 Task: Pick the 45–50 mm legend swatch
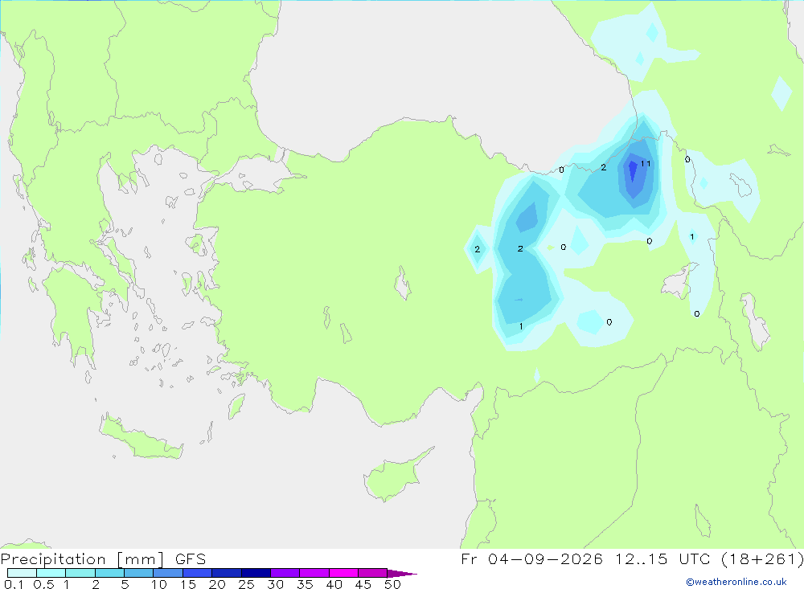click(372, 573)
